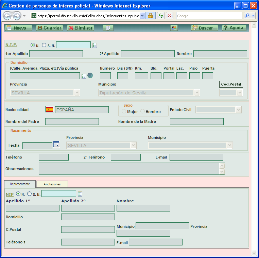
Task: Click the document list icon in the toolbar
Action: click(x=108, y=28)
